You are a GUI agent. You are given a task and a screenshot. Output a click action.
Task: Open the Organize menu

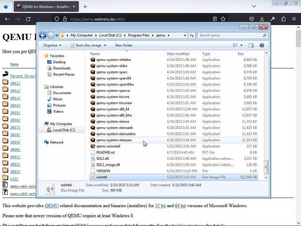pos(52,45)
